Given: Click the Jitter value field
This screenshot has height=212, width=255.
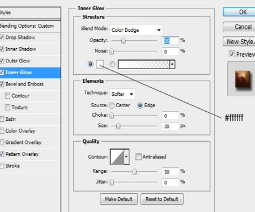Looking at the screenshot, I should point(170,183).
